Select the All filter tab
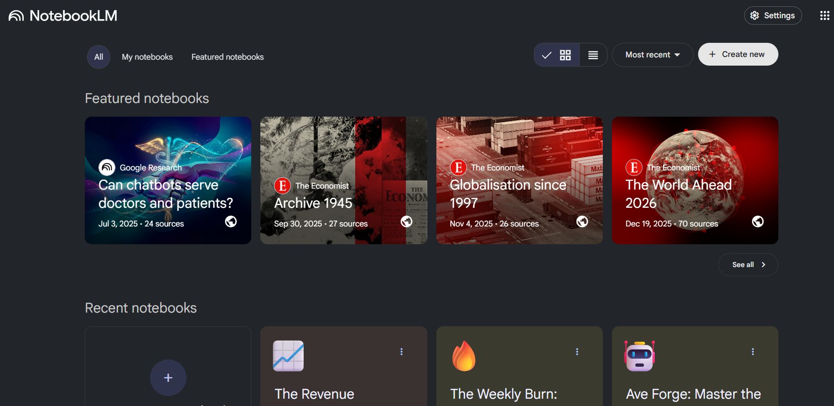Image resolution: width=834 pixels, height=406 pixels. (98, 57)
